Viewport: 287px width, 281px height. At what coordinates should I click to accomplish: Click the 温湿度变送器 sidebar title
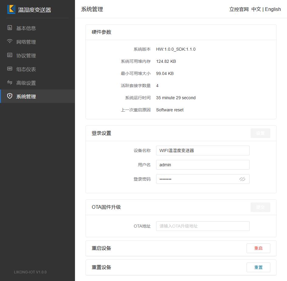pos(34,10)
